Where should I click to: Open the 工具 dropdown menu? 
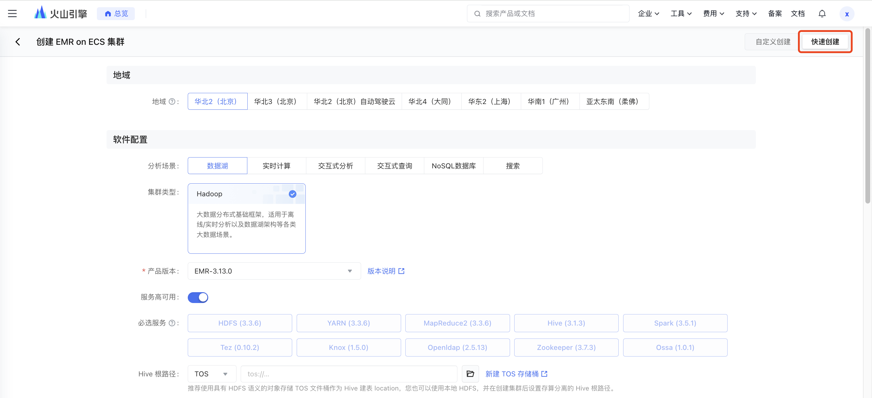(x=681, y=14)
